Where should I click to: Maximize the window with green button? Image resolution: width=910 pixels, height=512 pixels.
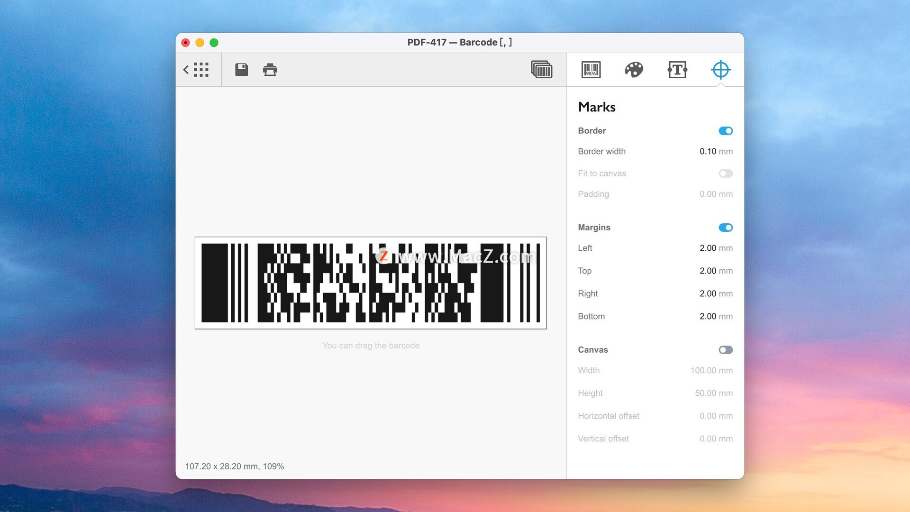(214, 43)
